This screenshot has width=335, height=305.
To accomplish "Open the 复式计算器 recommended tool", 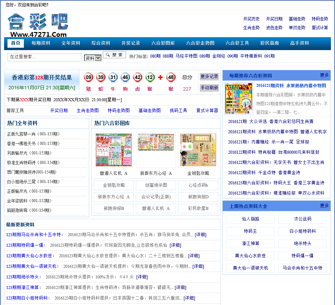I will [207, 110].
